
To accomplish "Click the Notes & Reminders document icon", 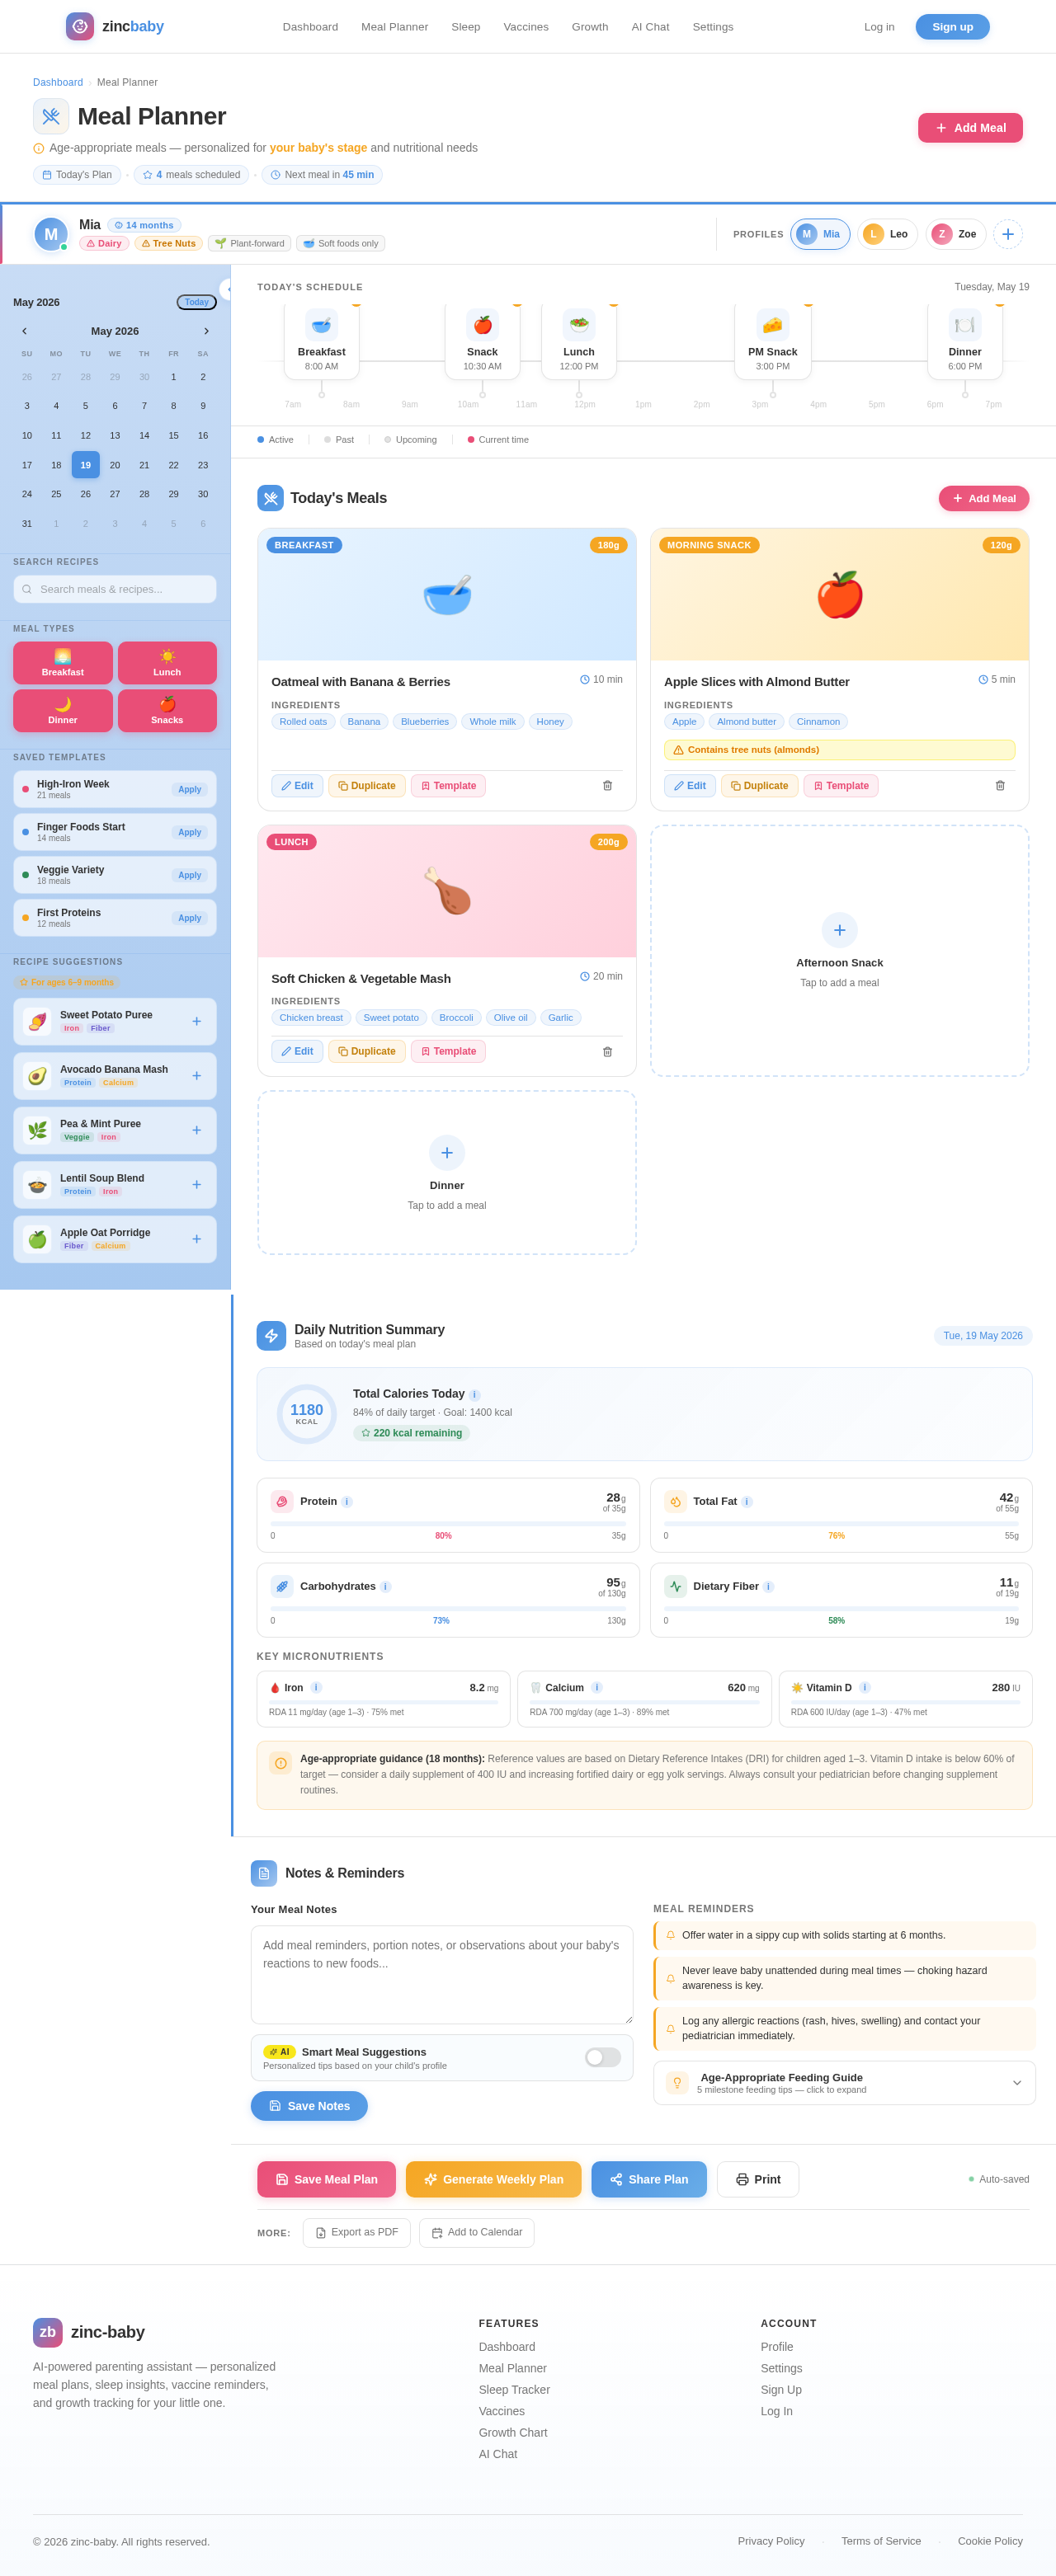I will coord(264,1873).
